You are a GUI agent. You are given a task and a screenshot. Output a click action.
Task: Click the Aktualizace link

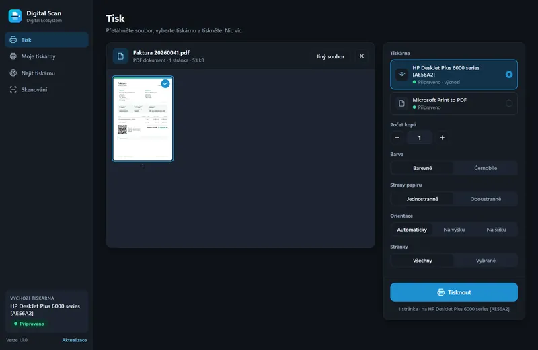tap(75, 340)
